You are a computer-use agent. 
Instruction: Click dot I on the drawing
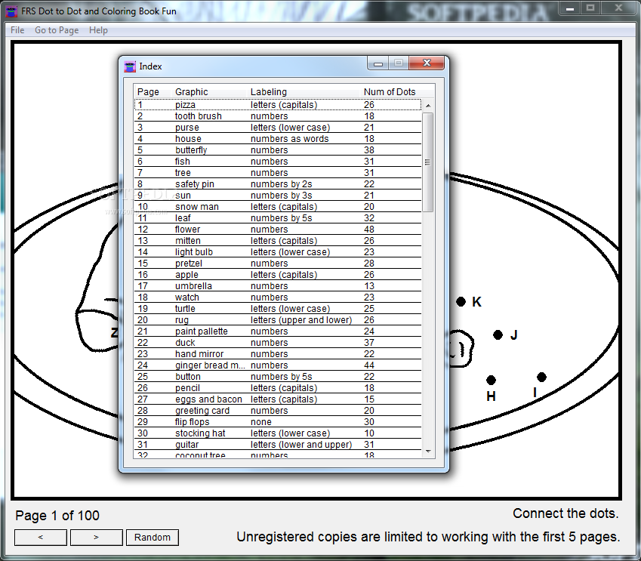click(x=541, y=377)
